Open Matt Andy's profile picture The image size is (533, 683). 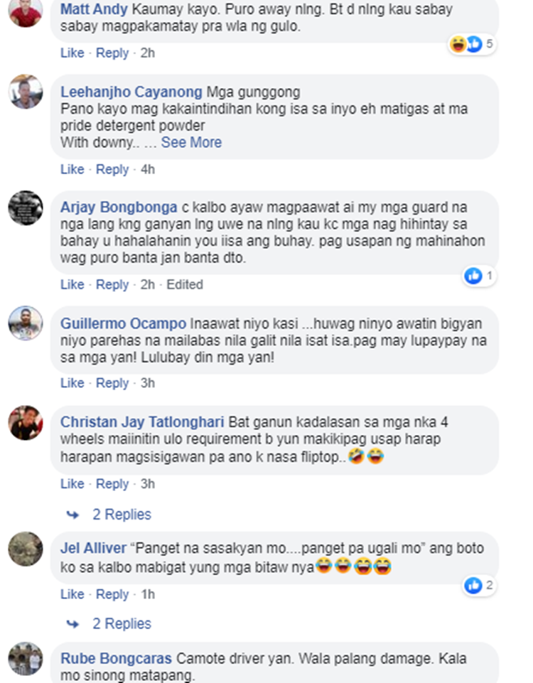[x=26, y=12]
